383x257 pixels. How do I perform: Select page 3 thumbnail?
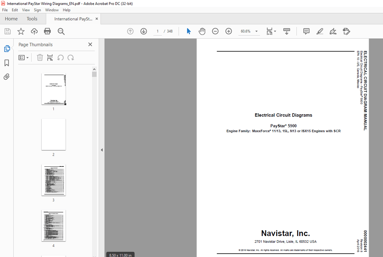click(53, 180)
